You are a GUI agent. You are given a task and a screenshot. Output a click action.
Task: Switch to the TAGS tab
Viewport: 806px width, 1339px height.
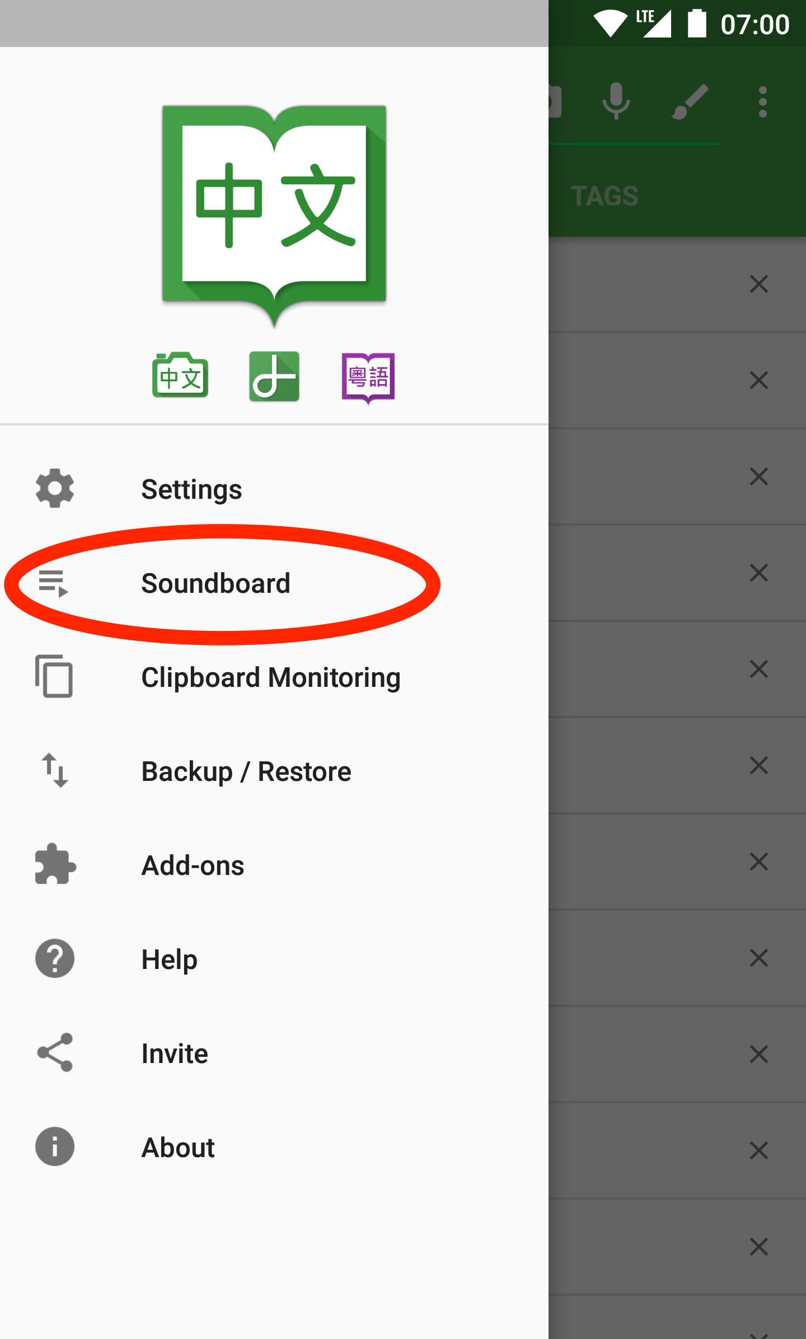[x=604, y=196]
